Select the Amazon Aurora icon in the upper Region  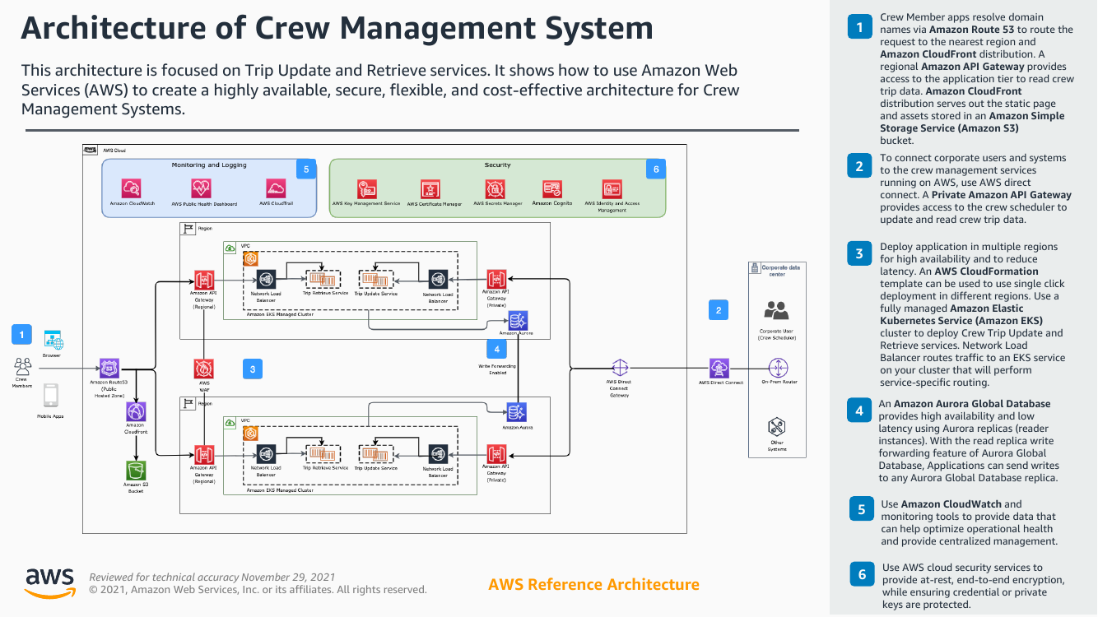tap(518, 320)
